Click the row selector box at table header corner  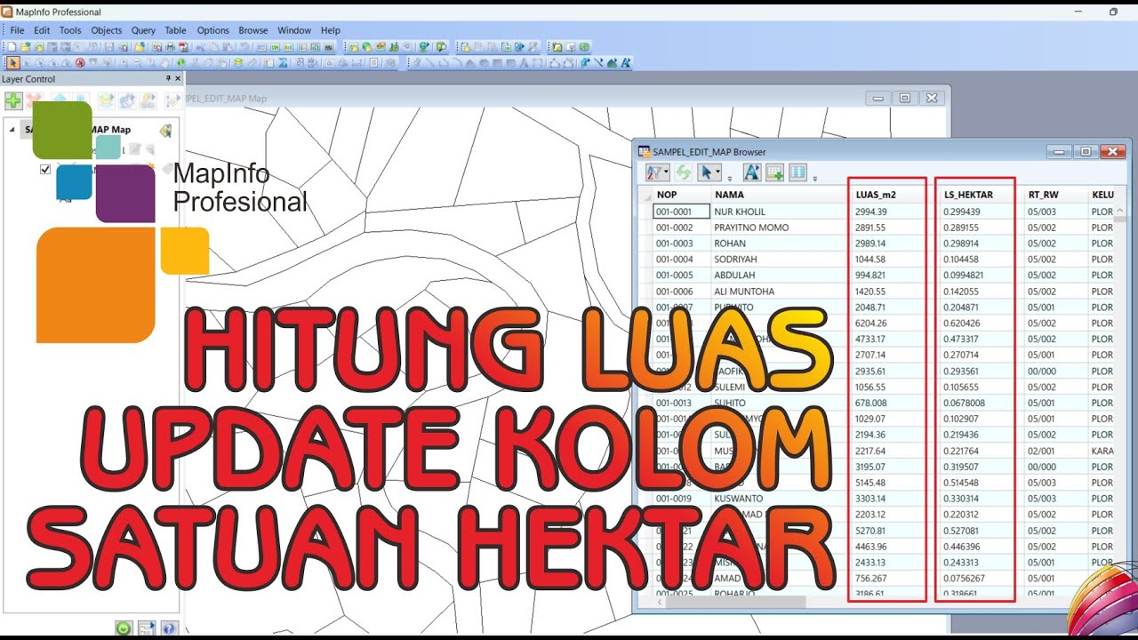click(x=646, y=195)
